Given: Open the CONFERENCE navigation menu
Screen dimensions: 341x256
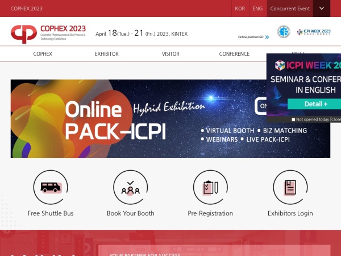Looking at the screenshot, I should click(234, 54).
